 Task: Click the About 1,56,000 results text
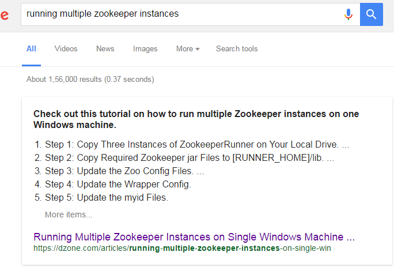(90, 79)
